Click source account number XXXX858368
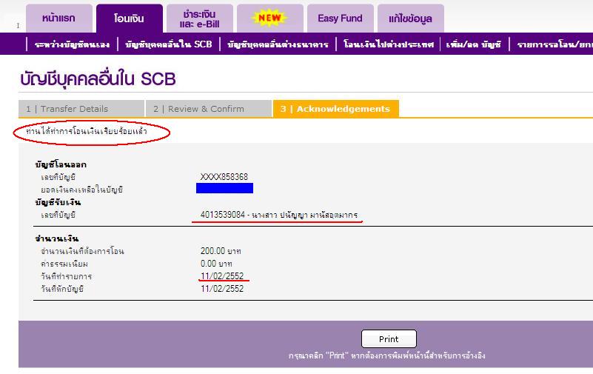The image size is (593, 374). [x=224, y=176]
